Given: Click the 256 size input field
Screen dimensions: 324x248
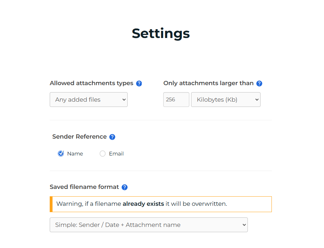Looking at the screenshot, I should [x=176, y=100].
